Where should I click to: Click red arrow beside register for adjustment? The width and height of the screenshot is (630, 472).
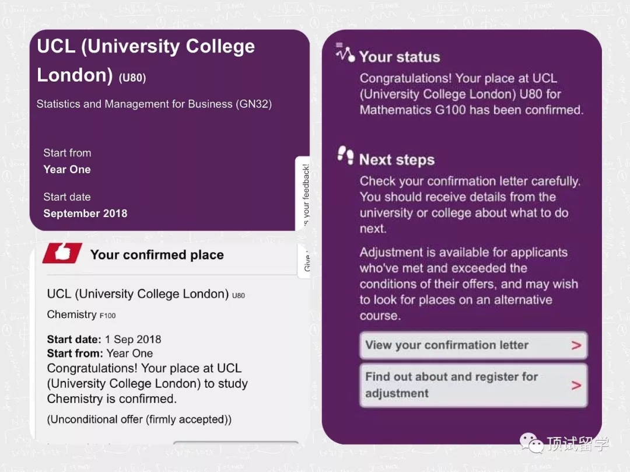pos(576,385)
